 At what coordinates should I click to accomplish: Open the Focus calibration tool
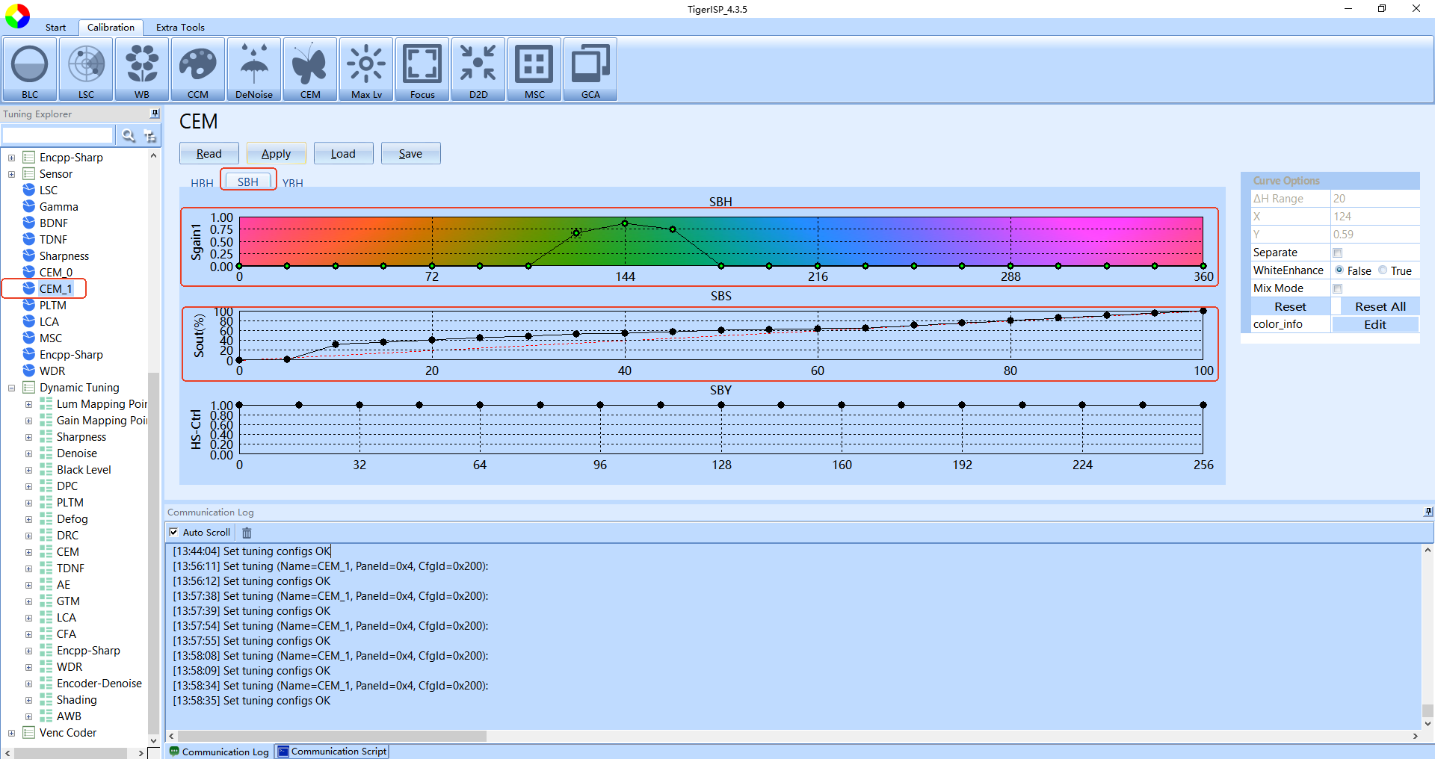tap(422, 69)
